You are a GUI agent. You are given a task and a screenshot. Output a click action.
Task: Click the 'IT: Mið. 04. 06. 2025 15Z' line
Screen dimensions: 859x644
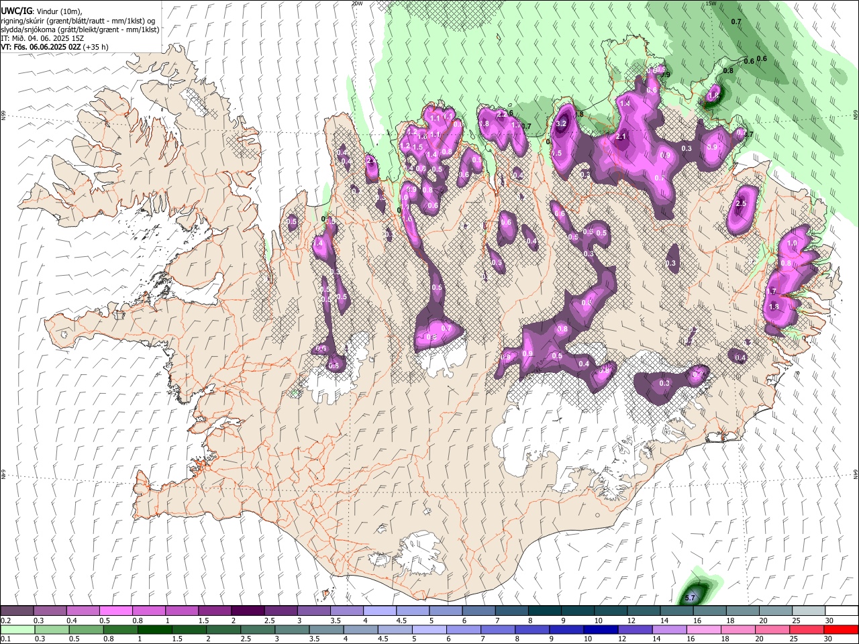[42, 38]
